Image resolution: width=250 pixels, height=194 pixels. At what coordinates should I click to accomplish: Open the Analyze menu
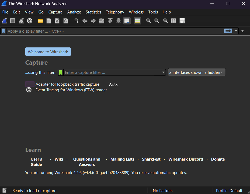pos(74,12)
